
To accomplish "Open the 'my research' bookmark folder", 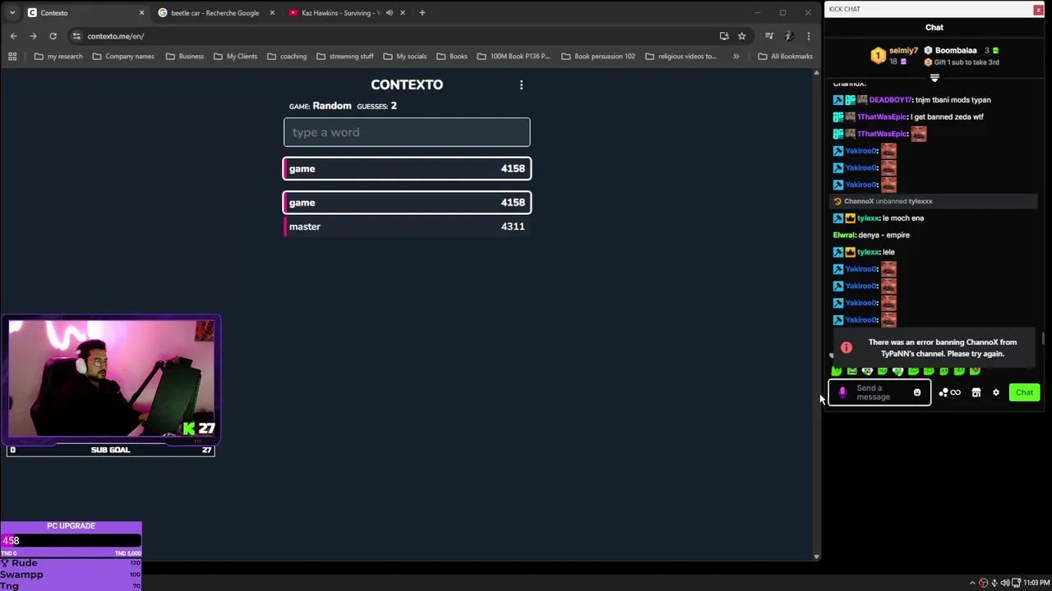I will pos(58,57).
